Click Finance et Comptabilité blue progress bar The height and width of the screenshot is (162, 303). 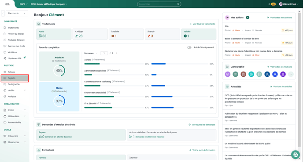pos(162,97)
